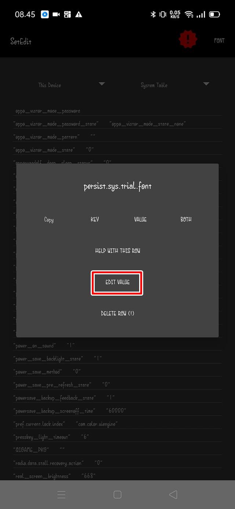Tap the Bluetooth status bar icon
The height and width of the screenshot is (509, 235).
[x=153, y=14]
